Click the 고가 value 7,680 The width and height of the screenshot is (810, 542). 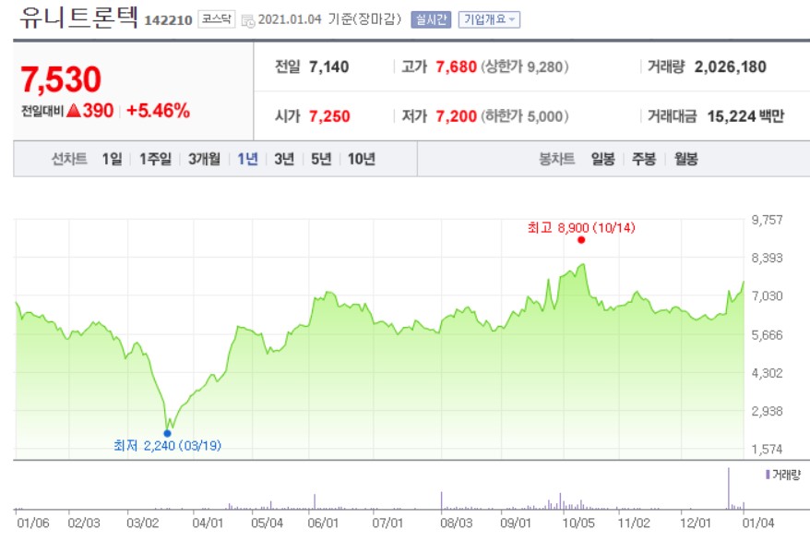(456, 66)
